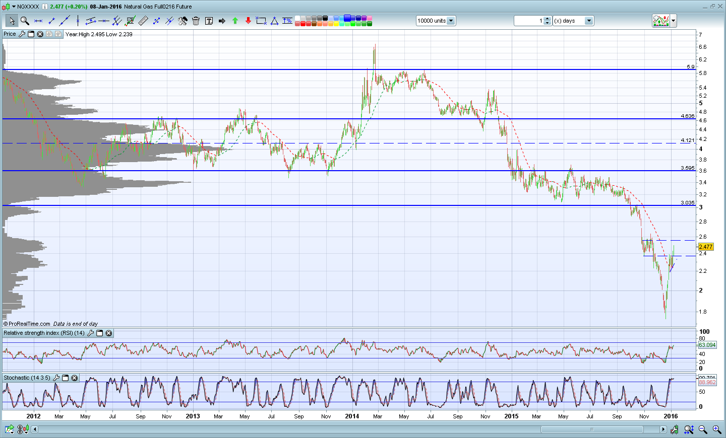726x438 pixels.
Task: Add a green up arrow marker
Action: (x=235, y=21)
